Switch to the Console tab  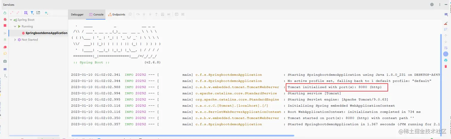pyautogui.click(x=96, y=14)
